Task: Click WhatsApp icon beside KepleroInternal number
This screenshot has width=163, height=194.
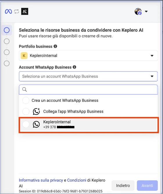Action: (x=36, y=124)
